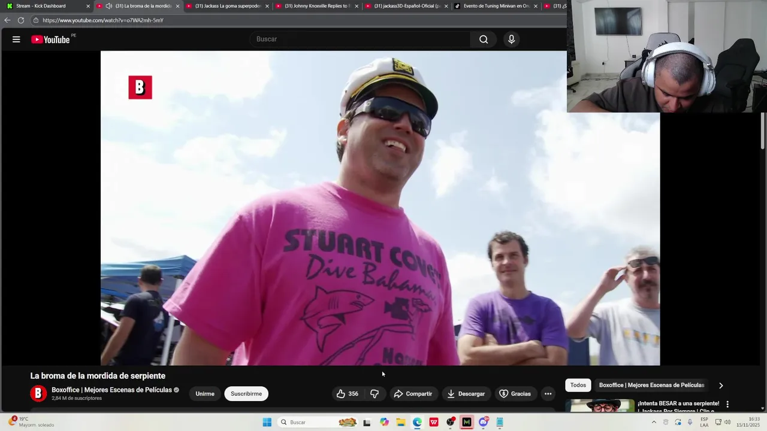Viewport: 767px width, 431px height.
Task: Close Stream - Kick Dashboard tab
Action: 88,6
